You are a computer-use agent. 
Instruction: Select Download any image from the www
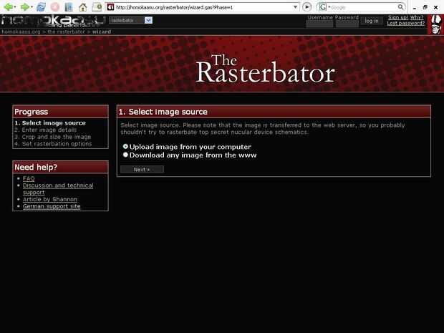(125, 155)
